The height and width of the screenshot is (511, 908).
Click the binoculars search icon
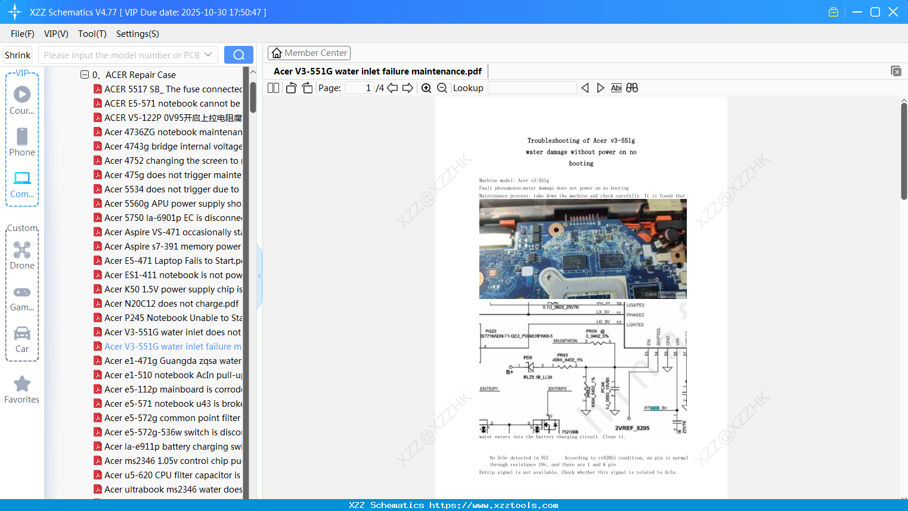[x=632, y=88]
